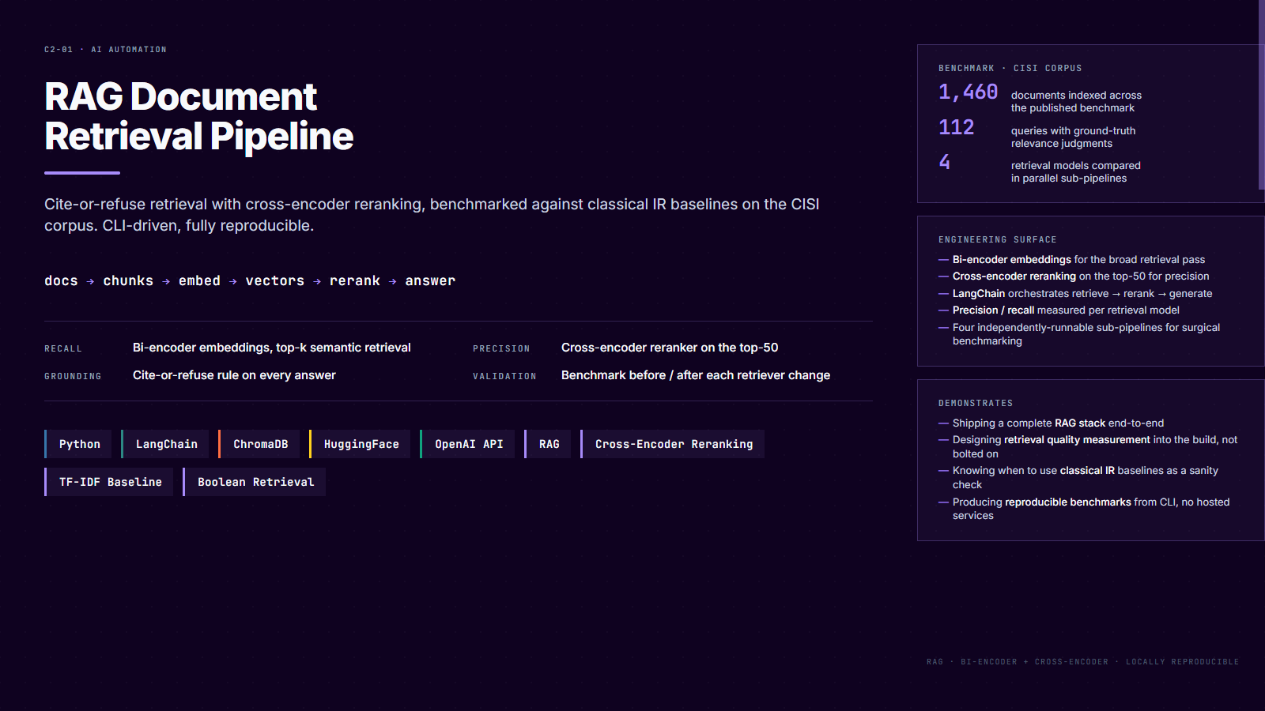
Task: Click the OpenAI API tag
Action: (467, 444)
